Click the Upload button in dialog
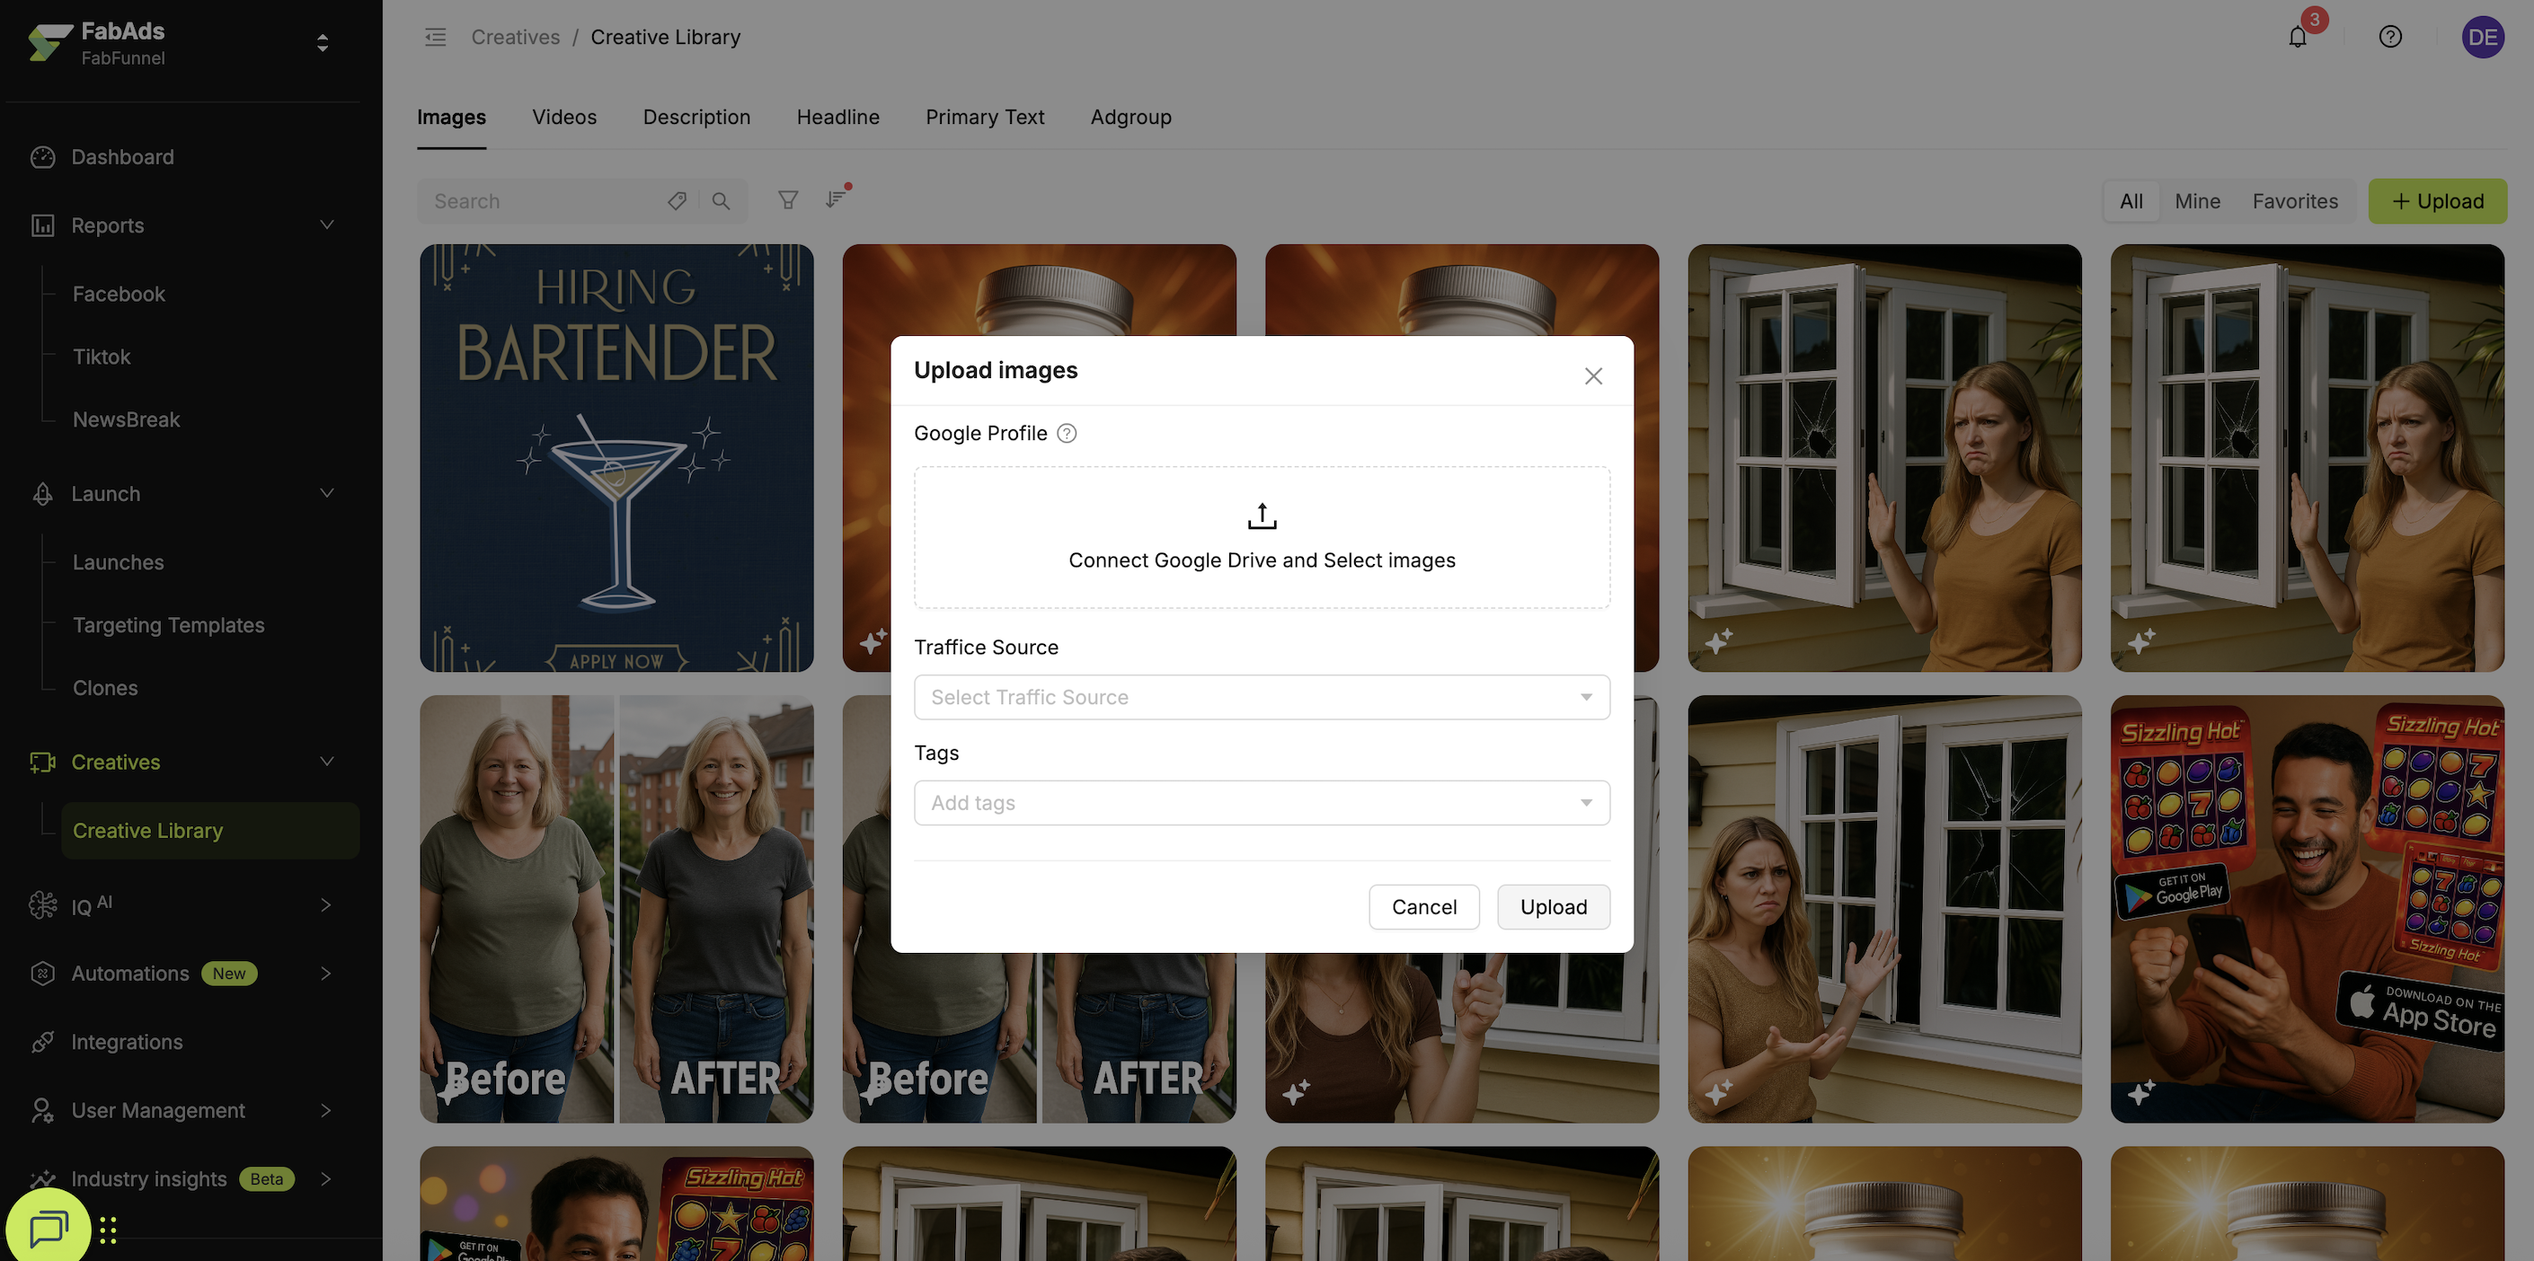The height and width of the screenshot is (1261, 2534). (1554, 907)
